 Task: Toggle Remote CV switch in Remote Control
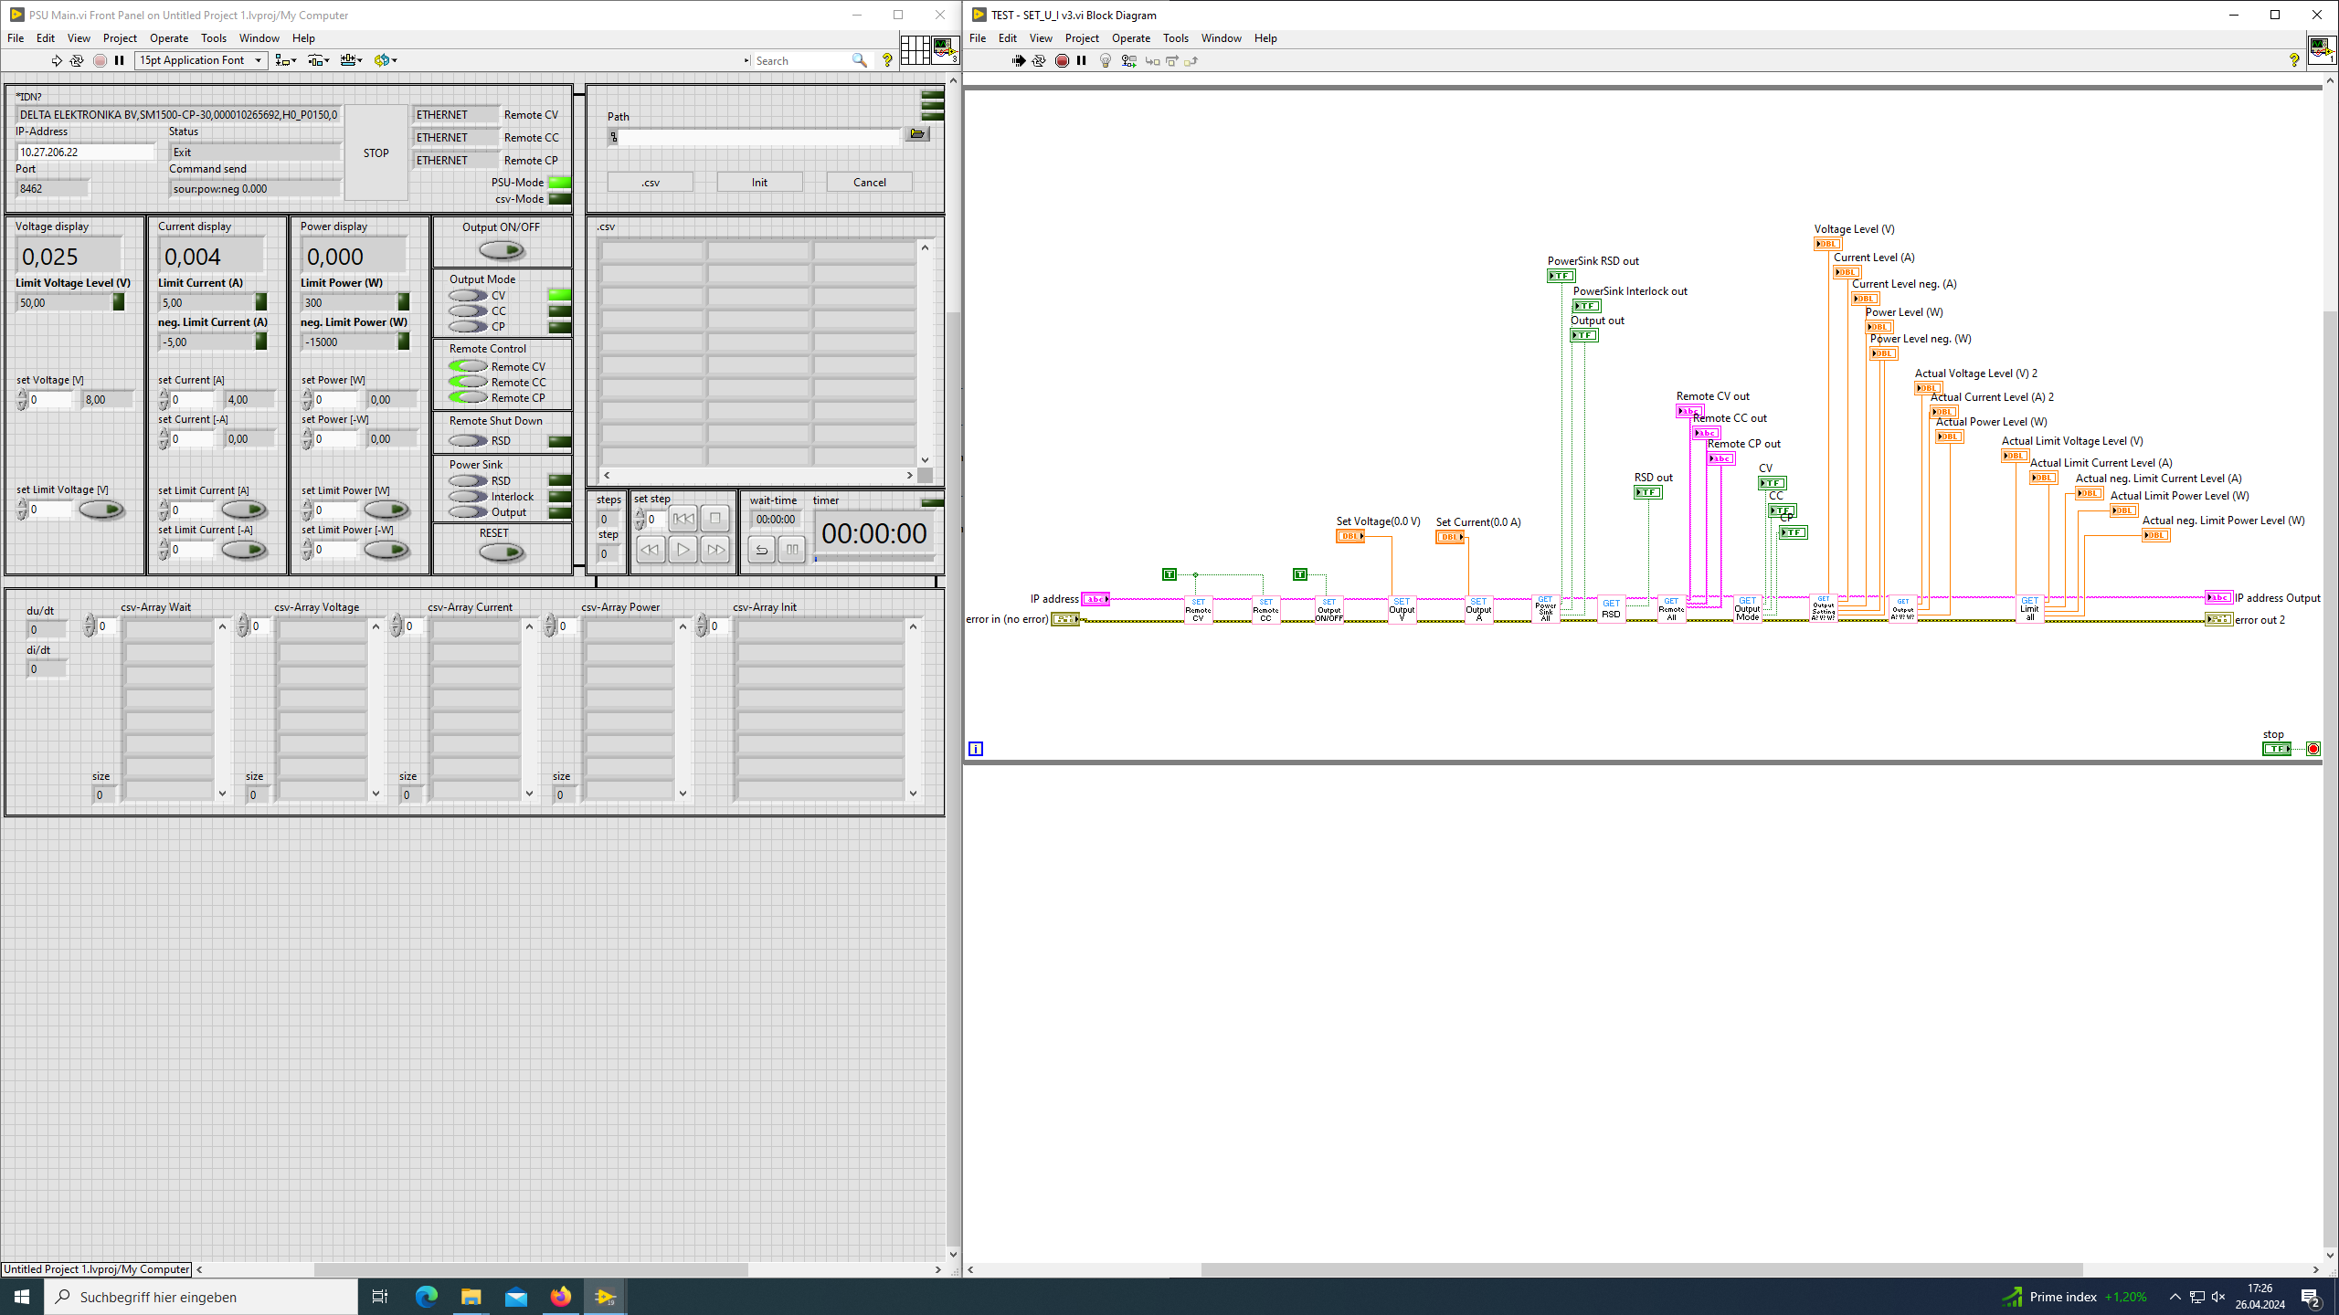tap(468, 366)
